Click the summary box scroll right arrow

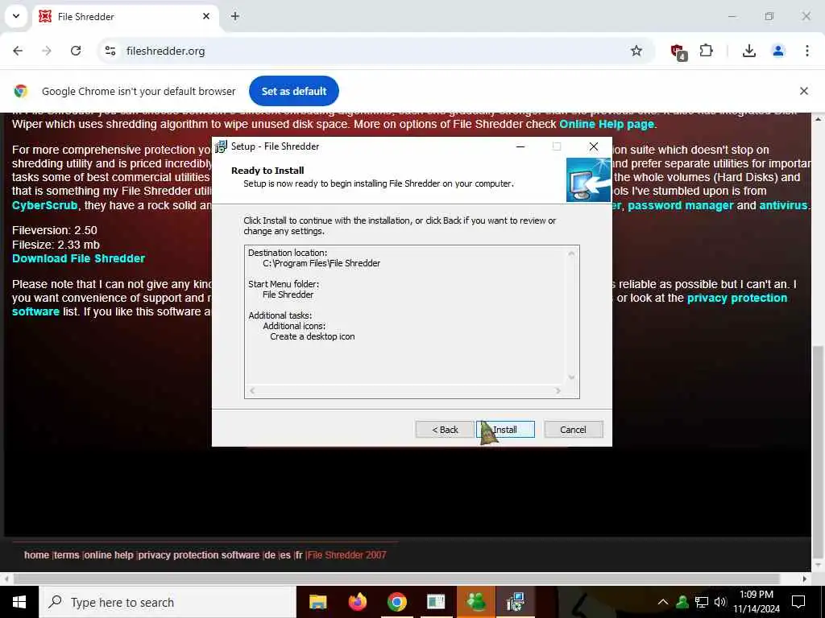(x=558, y=390)
